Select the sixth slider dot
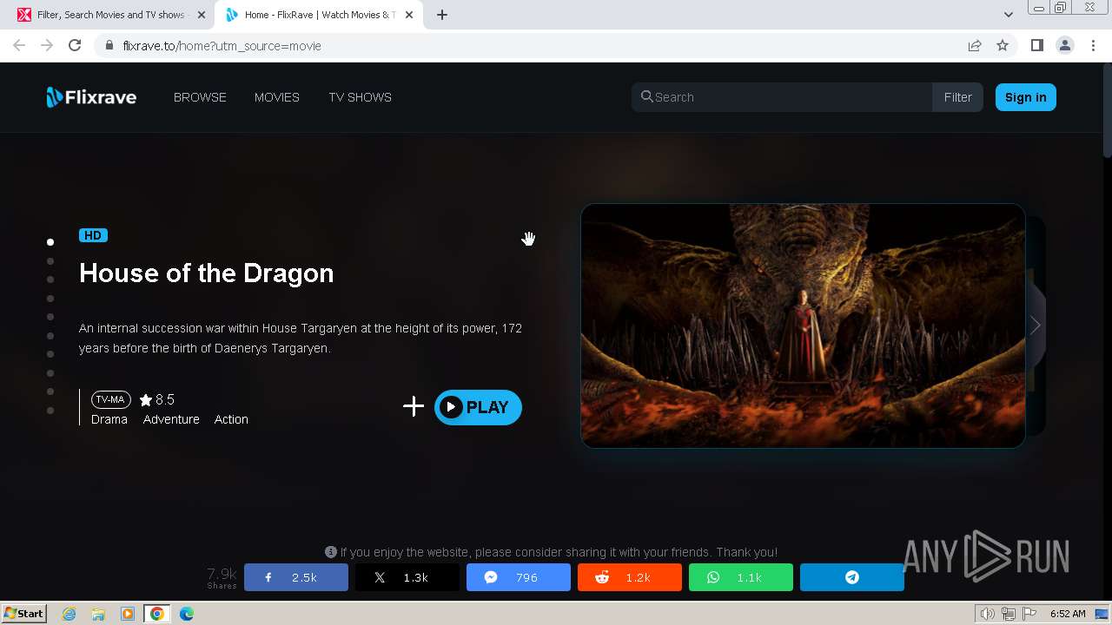 (x=50, y=335)
